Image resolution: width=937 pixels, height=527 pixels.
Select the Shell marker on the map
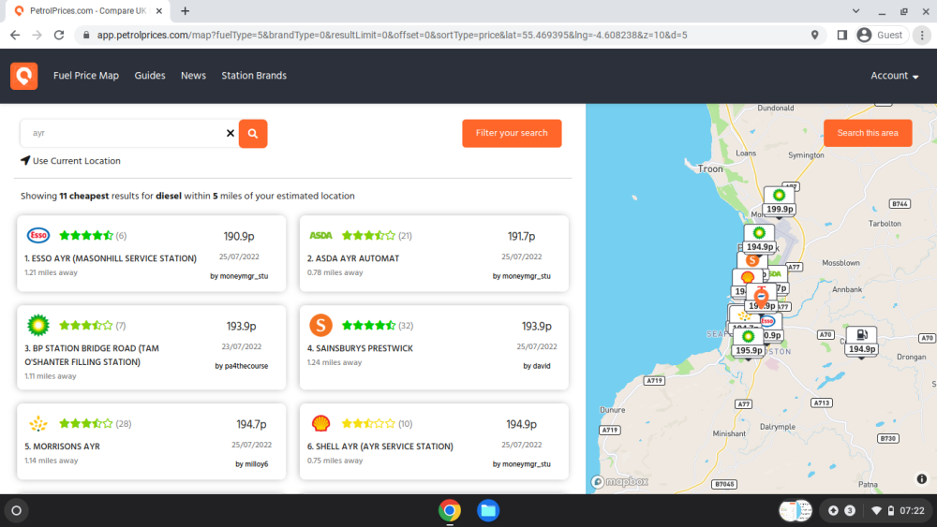pyautogui.click(x=747, y=277)
